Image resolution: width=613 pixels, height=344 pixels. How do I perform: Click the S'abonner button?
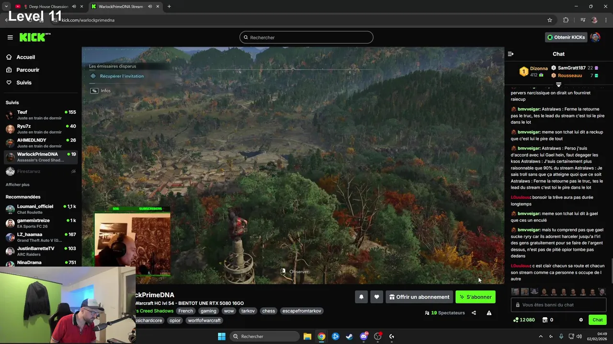pyautogui.click(x=476, y=297)
